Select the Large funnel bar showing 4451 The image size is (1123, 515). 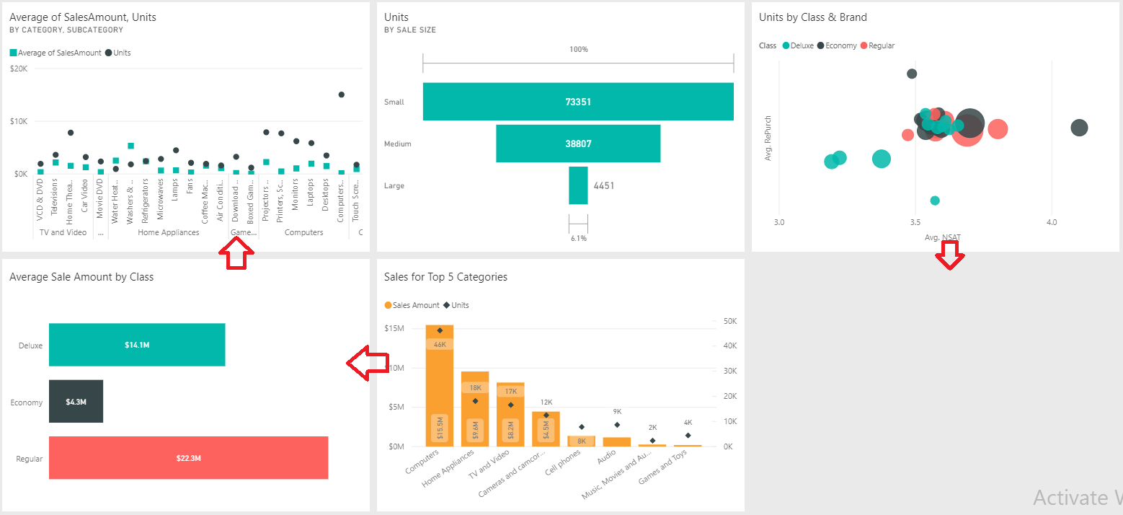point(577,185)
